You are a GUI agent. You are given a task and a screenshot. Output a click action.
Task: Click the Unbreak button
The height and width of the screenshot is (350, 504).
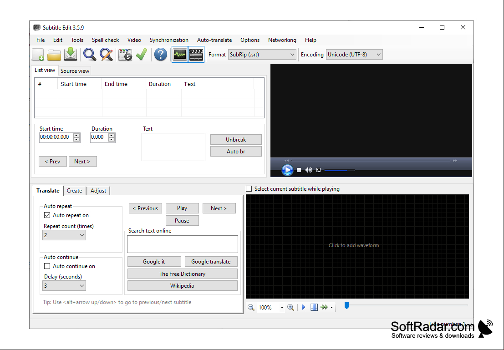click(x=236, y=139)
